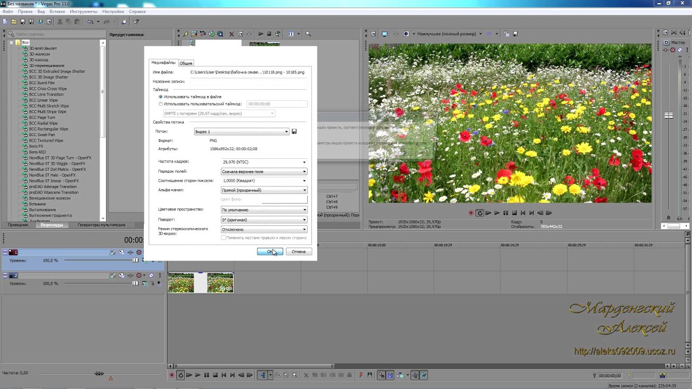692x389 pixels.
Task: Click the Save project floppy icon
Action: click(x=23, y=22)
